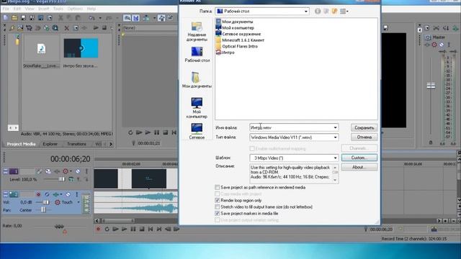This screenshot has height=259, width=461.
Task: Click the Search media bins magnifier icon
Action: coord(55,28)
